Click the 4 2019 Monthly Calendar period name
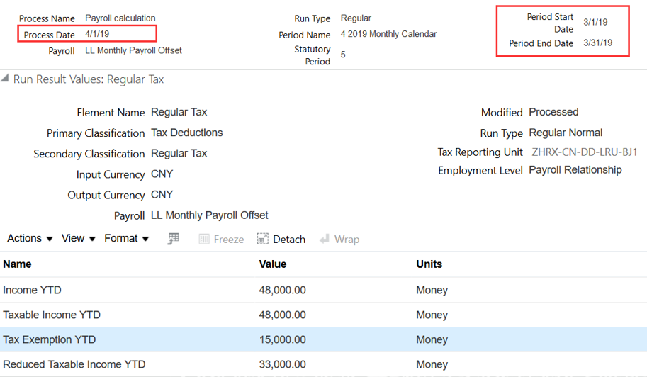This screenshot has height=377, width=647. 388,34
